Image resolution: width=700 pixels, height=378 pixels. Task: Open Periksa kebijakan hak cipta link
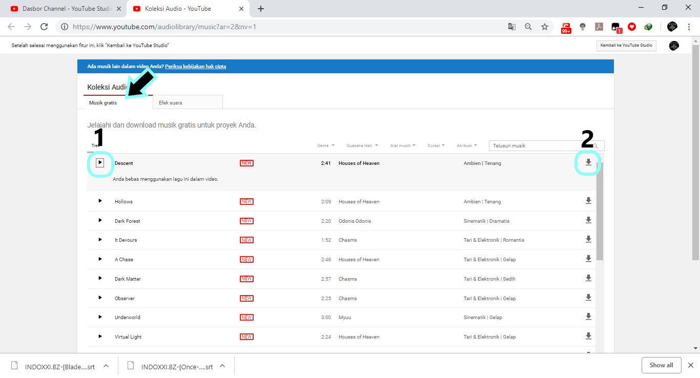coord(195,67)
